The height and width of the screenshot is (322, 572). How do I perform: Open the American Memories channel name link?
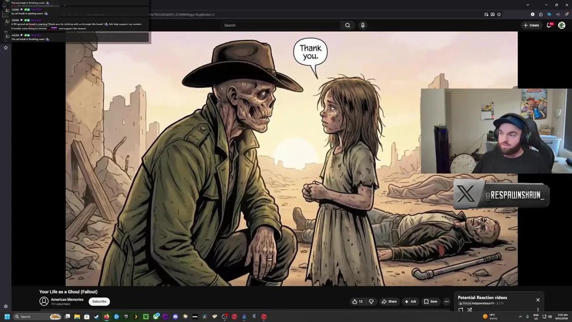[67, 300]
